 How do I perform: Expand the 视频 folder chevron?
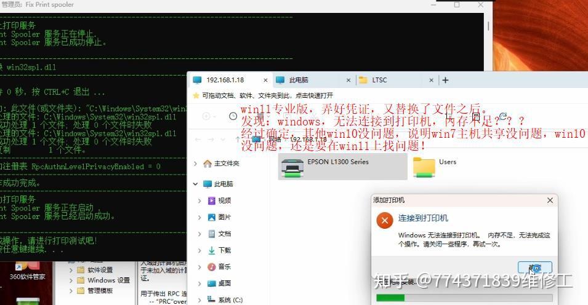[199, 201]
